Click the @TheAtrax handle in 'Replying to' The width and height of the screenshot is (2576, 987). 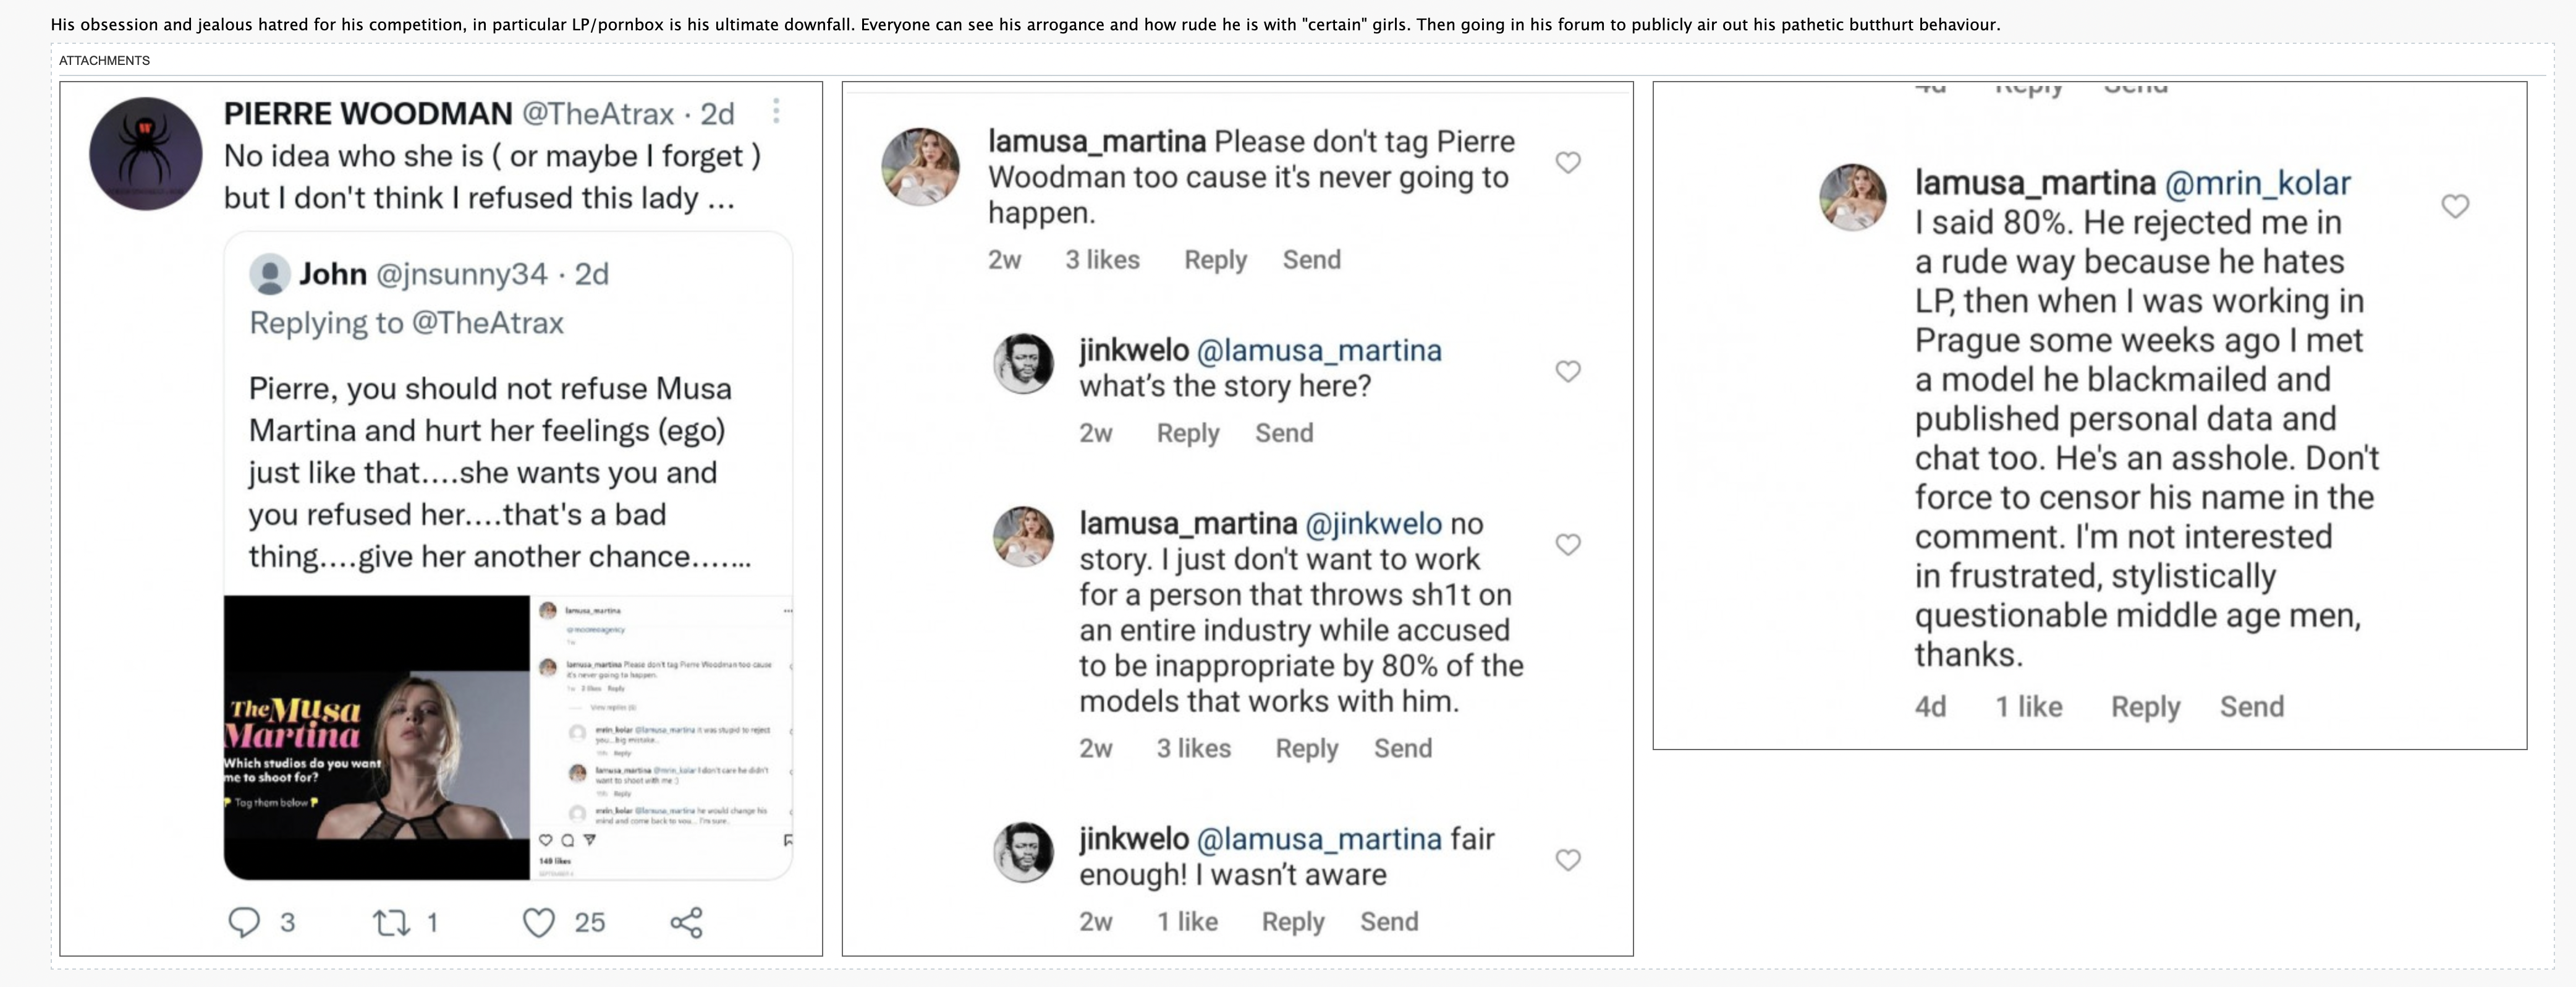pos(487,323)
